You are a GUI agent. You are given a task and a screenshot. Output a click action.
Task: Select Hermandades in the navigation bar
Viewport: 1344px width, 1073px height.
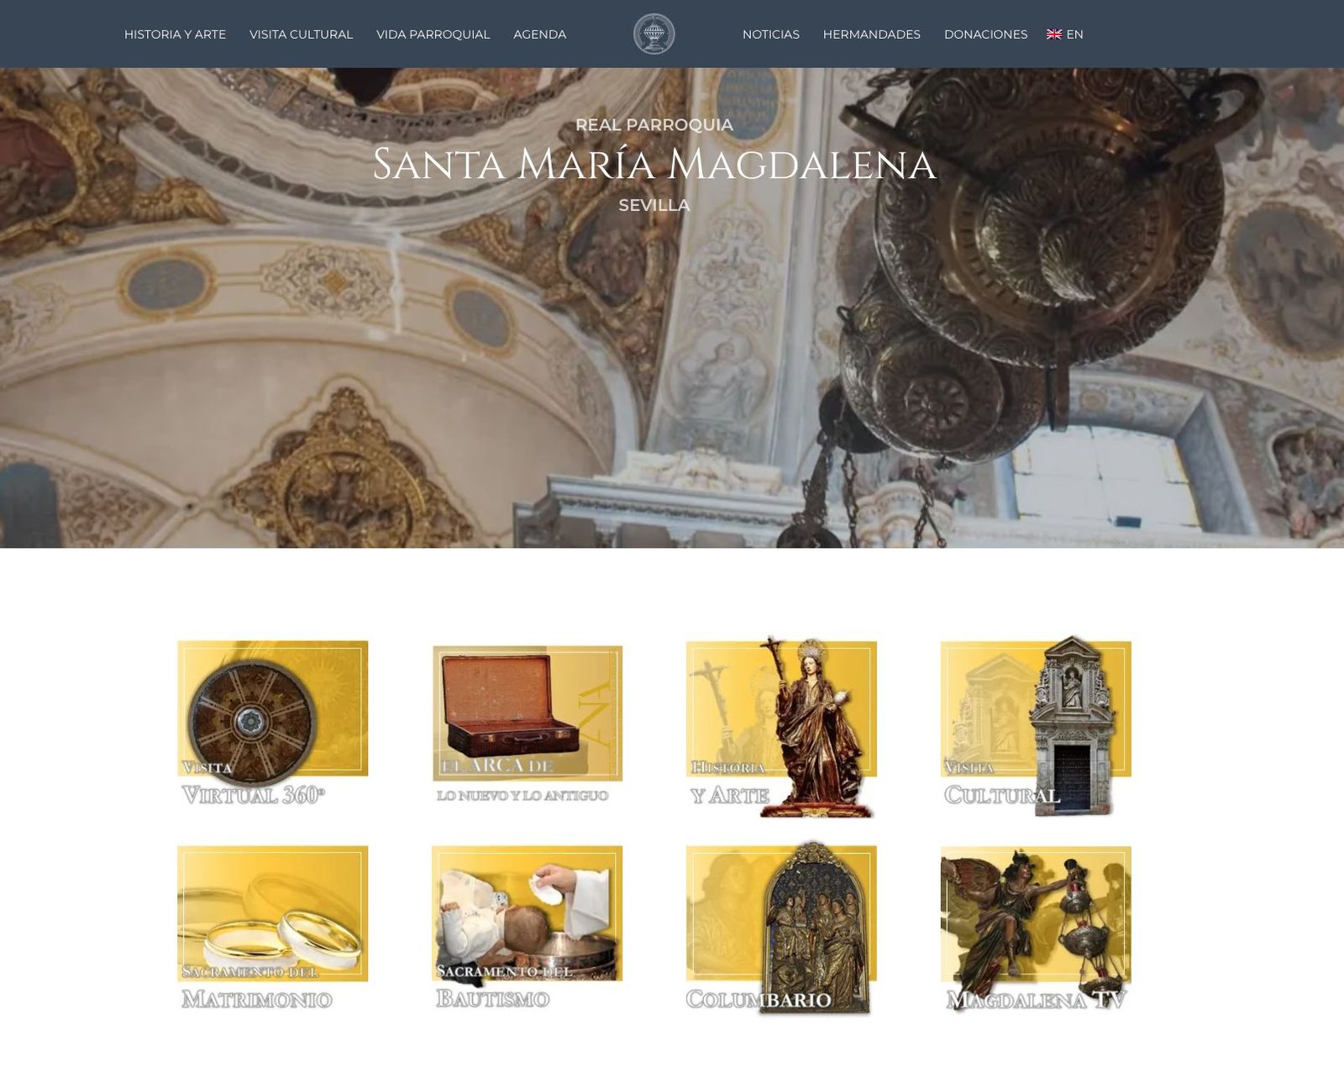[x=871, y=34]
